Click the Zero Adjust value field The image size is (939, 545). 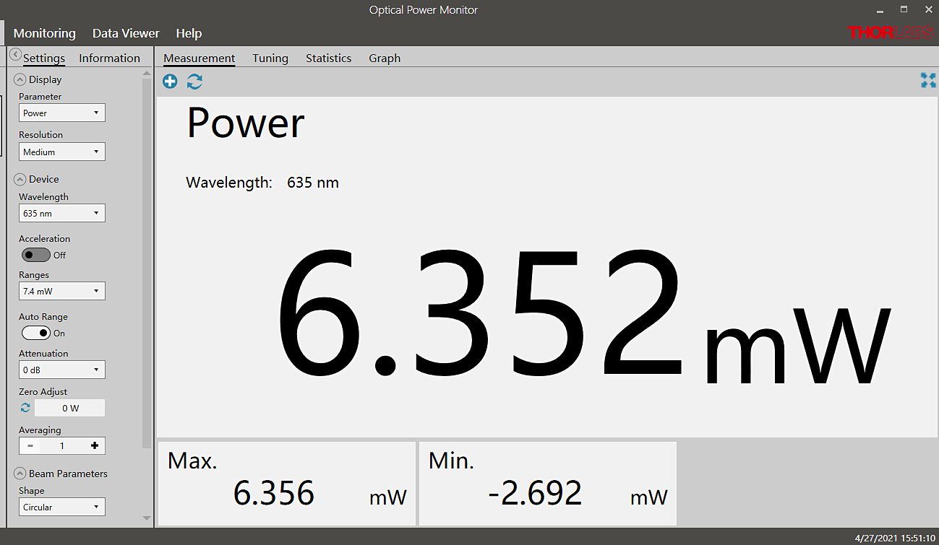pyautogui.click(x=70, y=409)
